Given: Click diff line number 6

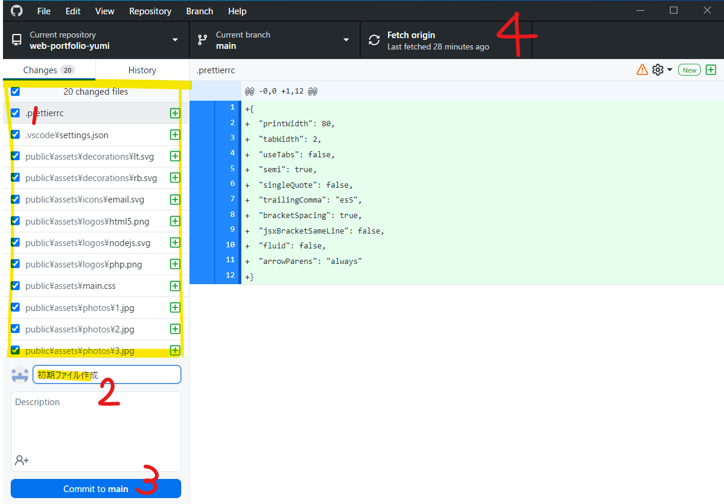Looking at the screenshot, I should click(x=232, y=183).
